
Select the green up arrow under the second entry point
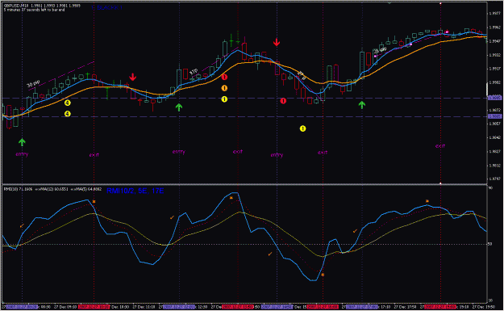[x=179, y=107]
